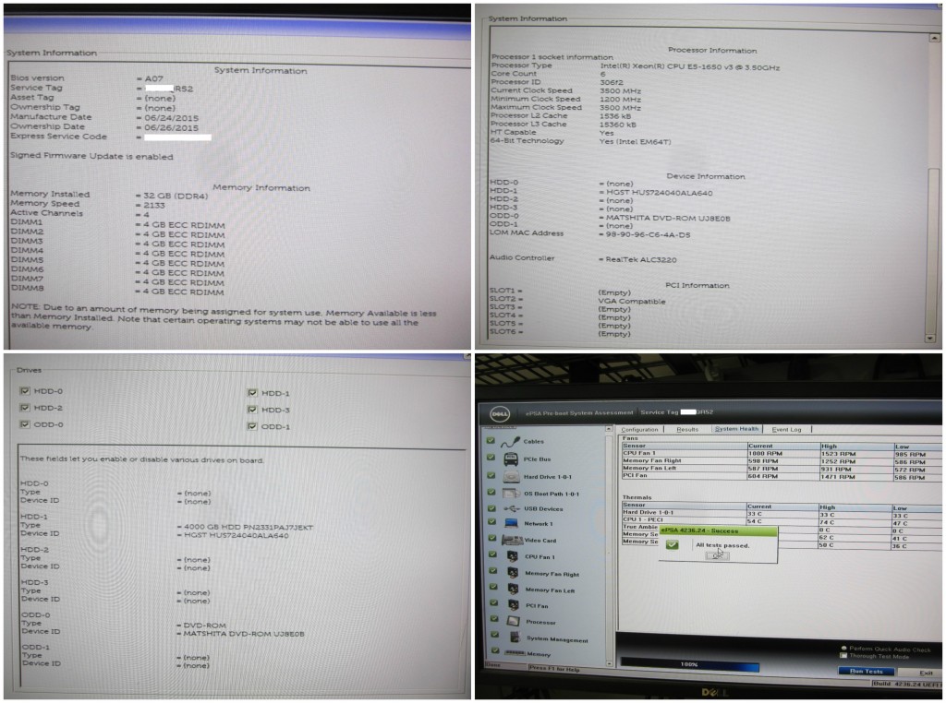Click the ownership date 06/26/2015
This screenshot has width=946, height=703.
[x=171, y=127]
